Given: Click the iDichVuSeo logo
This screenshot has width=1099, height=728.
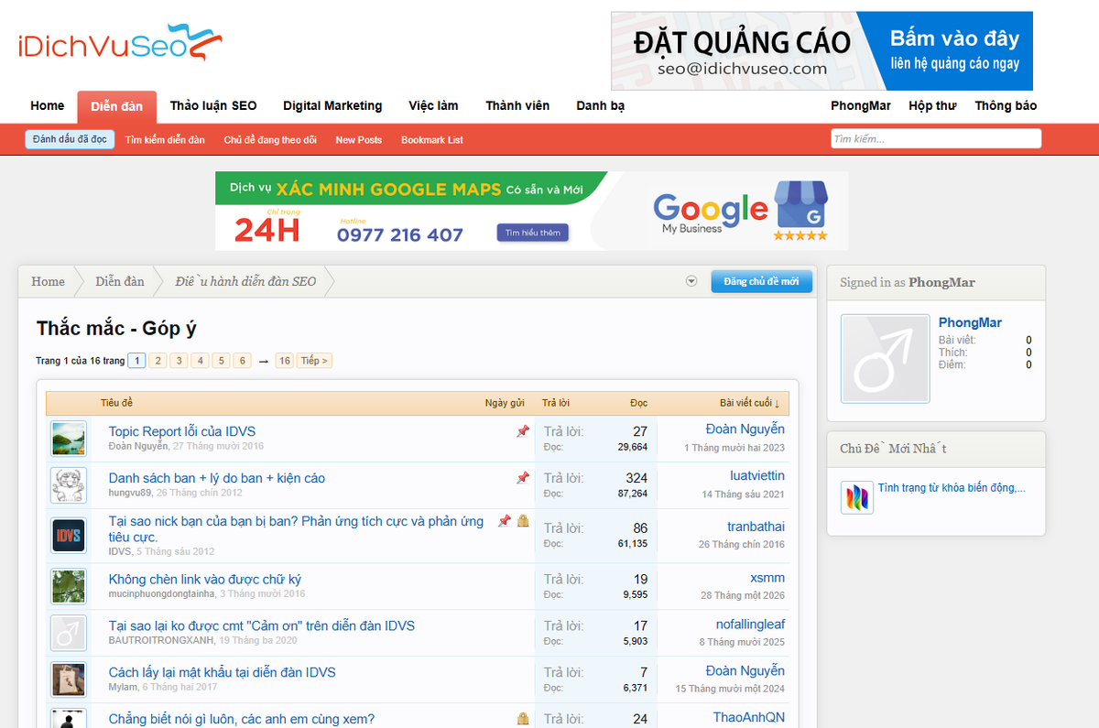Looking at the screenshot, I should point(120,44).
